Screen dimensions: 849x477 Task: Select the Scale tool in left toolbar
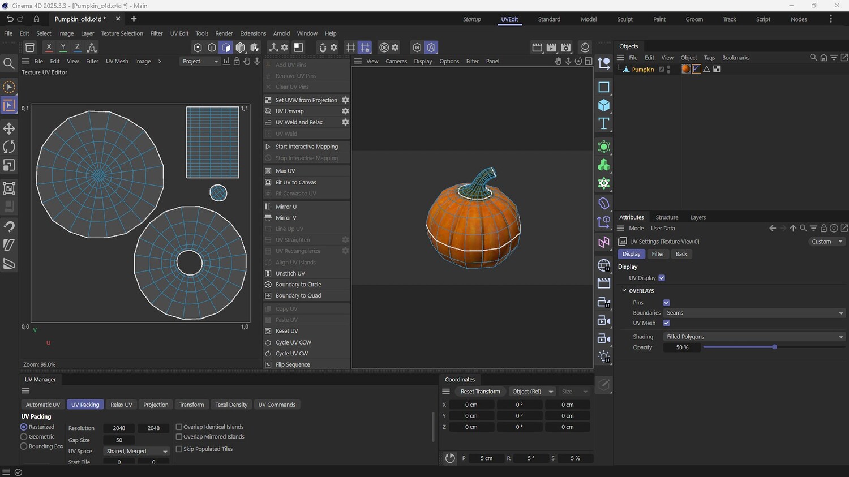pos(9,165)
